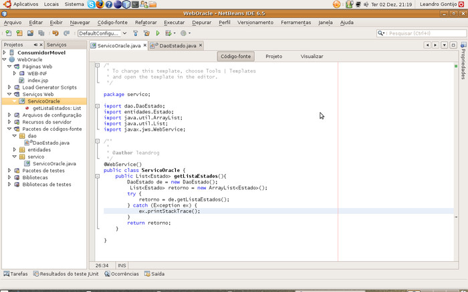Image resolution: width=468 pixels, height=292 pixels.
Task: Click the New File toolbar icon
Action: pos(8,33)
